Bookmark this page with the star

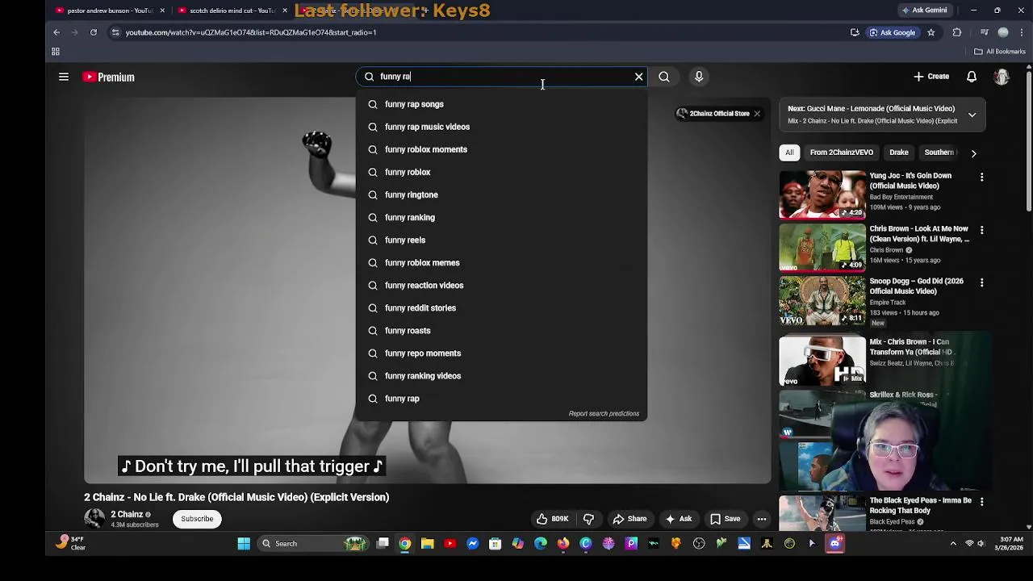point(931,32)
